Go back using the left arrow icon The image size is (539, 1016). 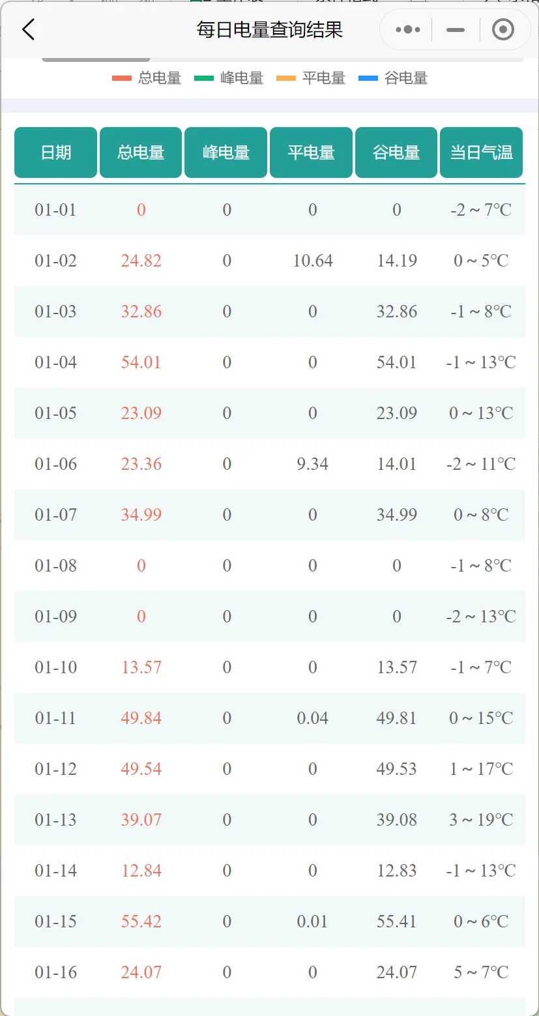(28, 29)
